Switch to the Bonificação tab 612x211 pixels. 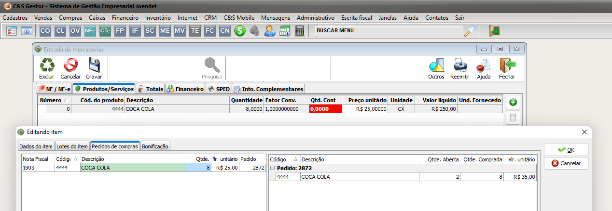(x=155, y=146)
